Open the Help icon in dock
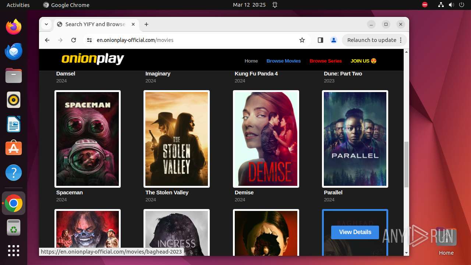The height and width of the screenshot is (265, 471). [14, 173]
